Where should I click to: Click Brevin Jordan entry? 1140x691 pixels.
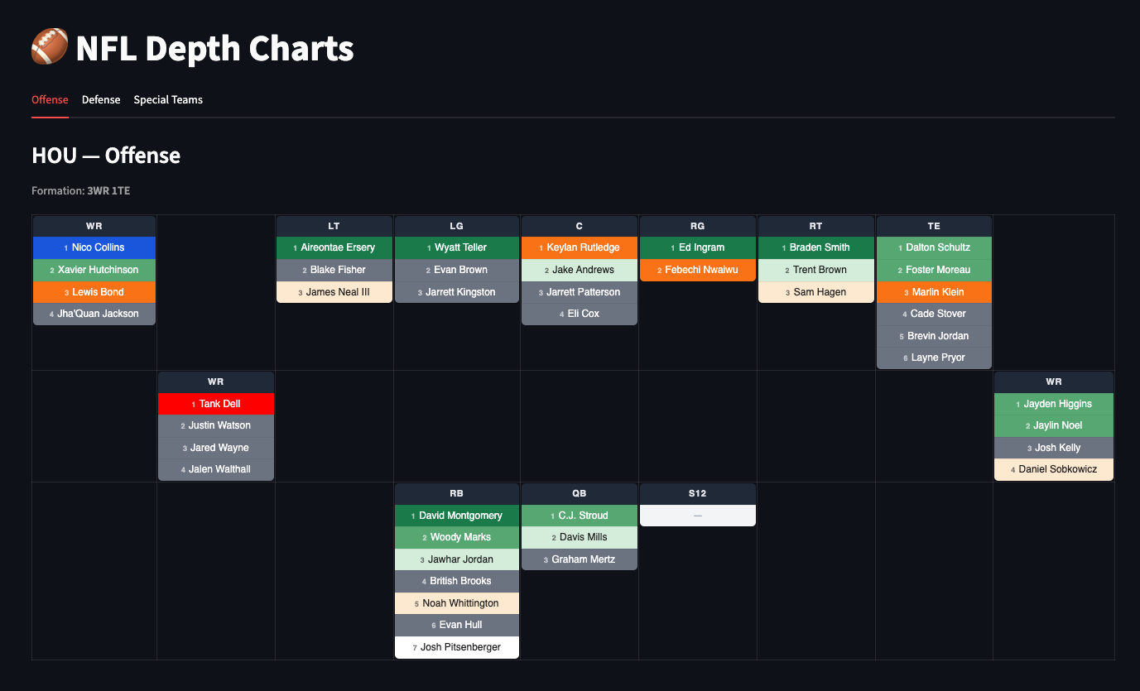(x=934, y=336)
